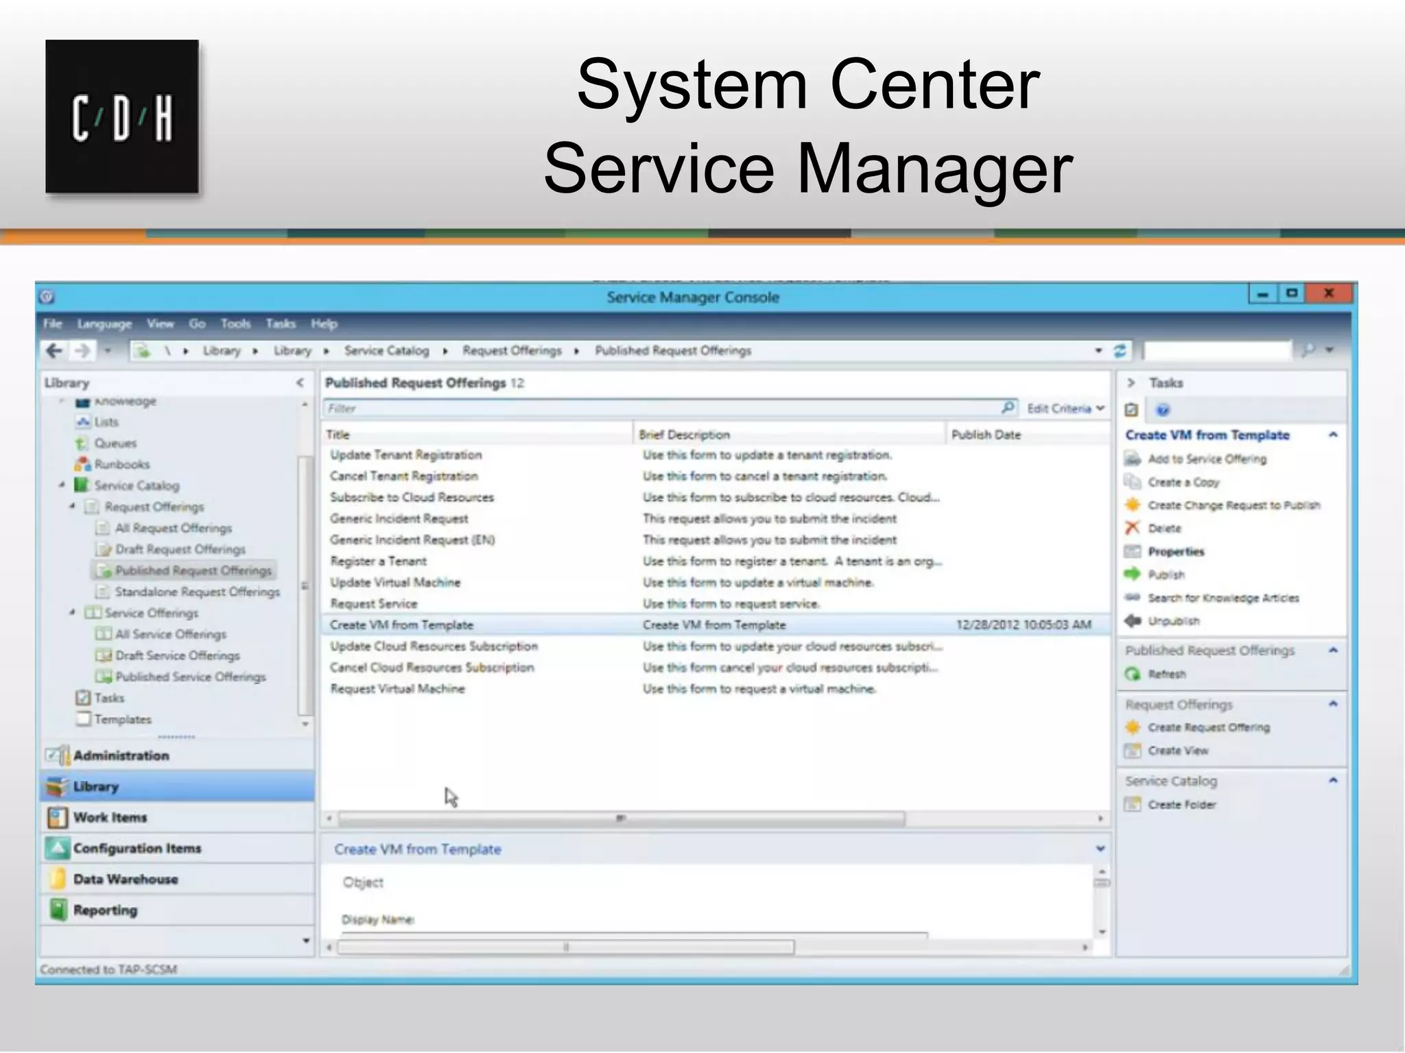Collapse the Create VM from Template details pane
Viewport: 1405px width, 1053px height.
click(x=1100, y=849)
